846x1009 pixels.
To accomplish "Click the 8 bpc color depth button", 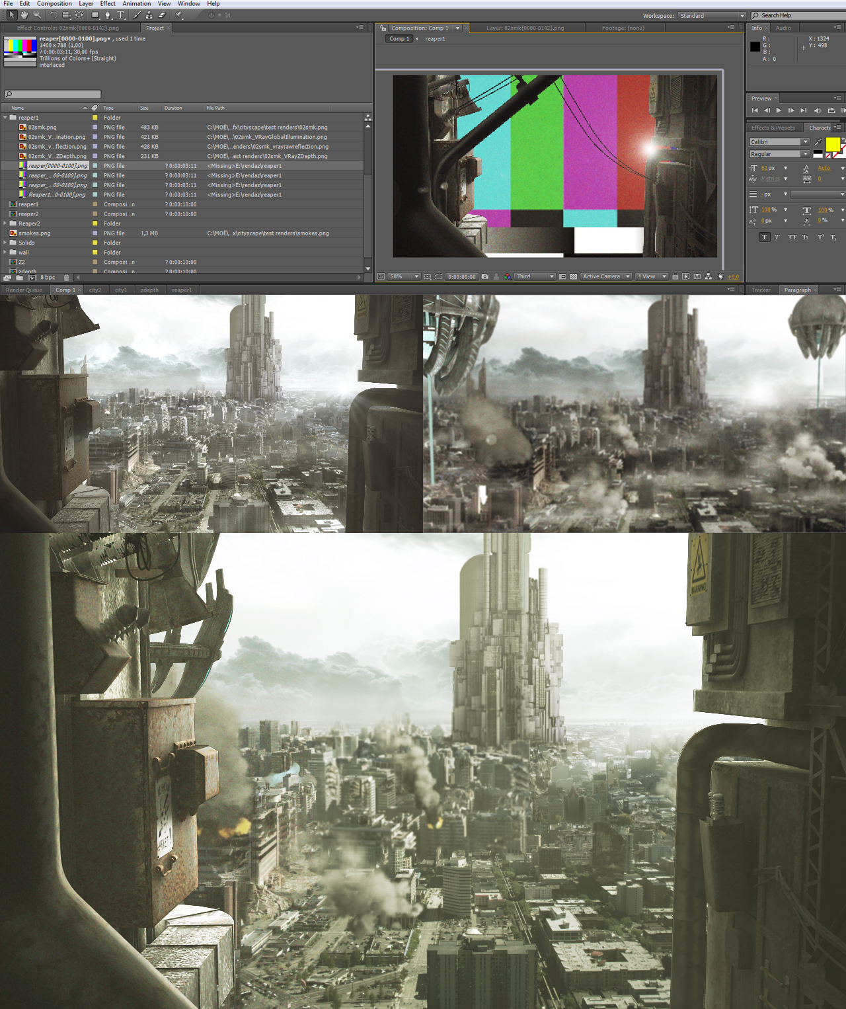I will [48, 278].
